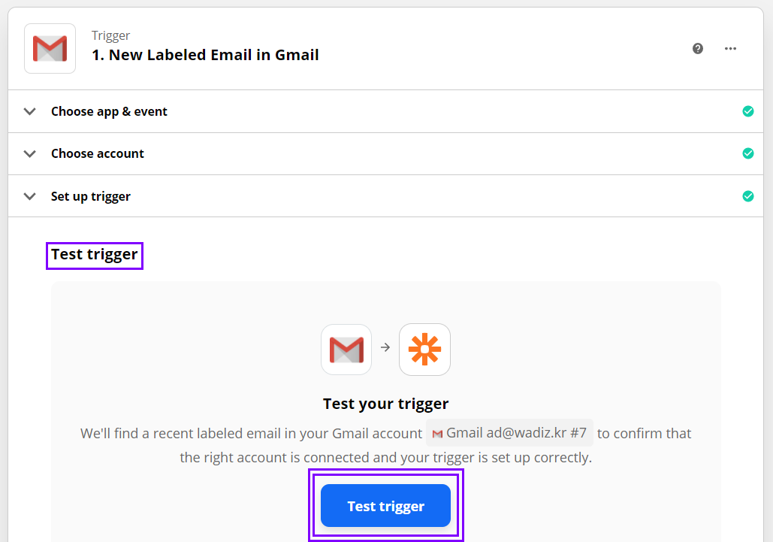Click the orange Zapier asterisk icon

[x=424, y=349]
